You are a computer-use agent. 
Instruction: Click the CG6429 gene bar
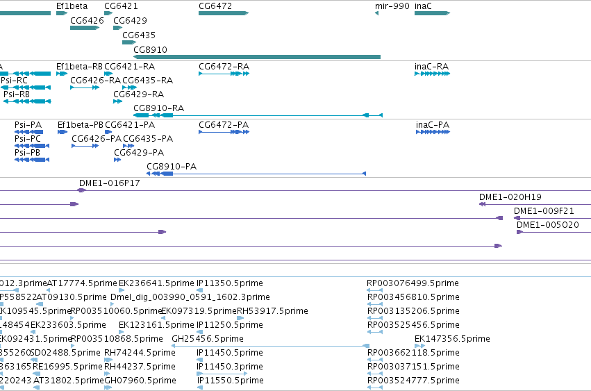[118, 28]
